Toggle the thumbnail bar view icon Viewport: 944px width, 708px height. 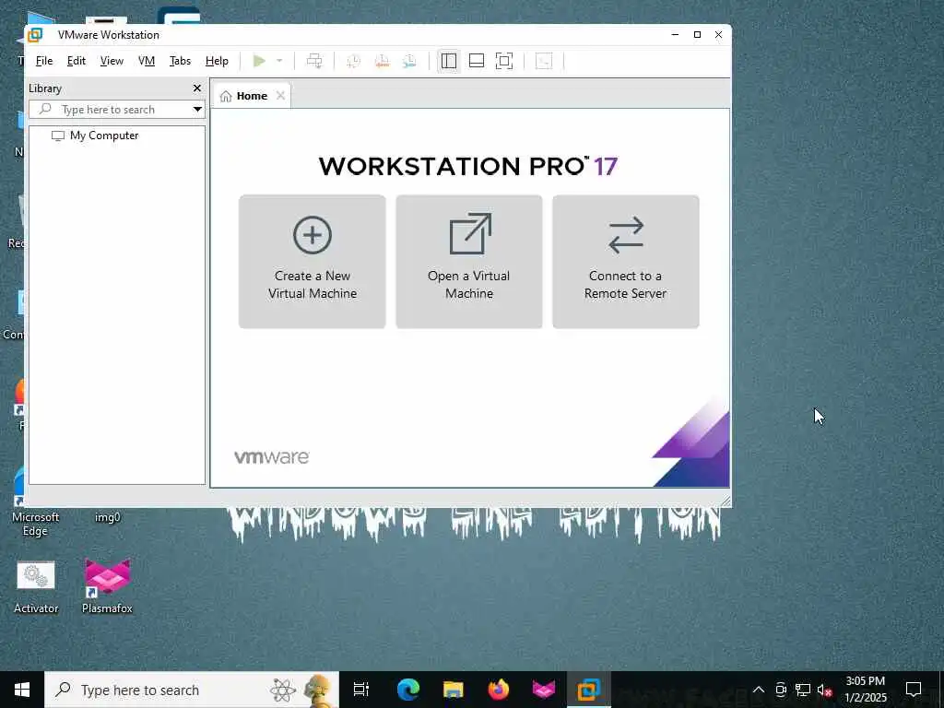[x=477, y=61]
